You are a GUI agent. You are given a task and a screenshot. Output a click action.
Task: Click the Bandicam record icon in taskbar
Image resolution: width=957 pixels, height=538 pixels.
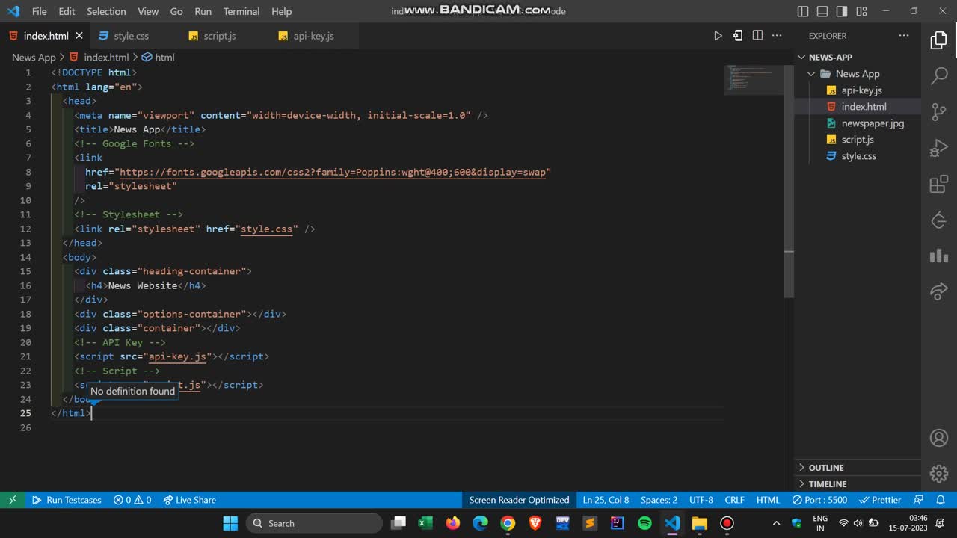pyautogui.click(x=727, y=523)
